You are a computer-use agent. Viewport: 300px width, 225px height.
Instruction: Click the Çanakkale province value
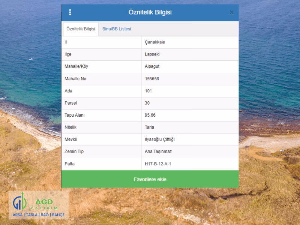tap(155, 42)
